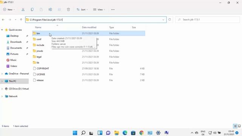Go up one folder level
Screen dimensions: 242x136
[x=21, y=20]
